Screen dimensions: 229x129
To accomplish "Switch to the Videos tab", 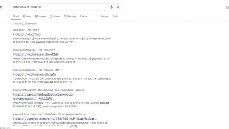I will 55,16.
